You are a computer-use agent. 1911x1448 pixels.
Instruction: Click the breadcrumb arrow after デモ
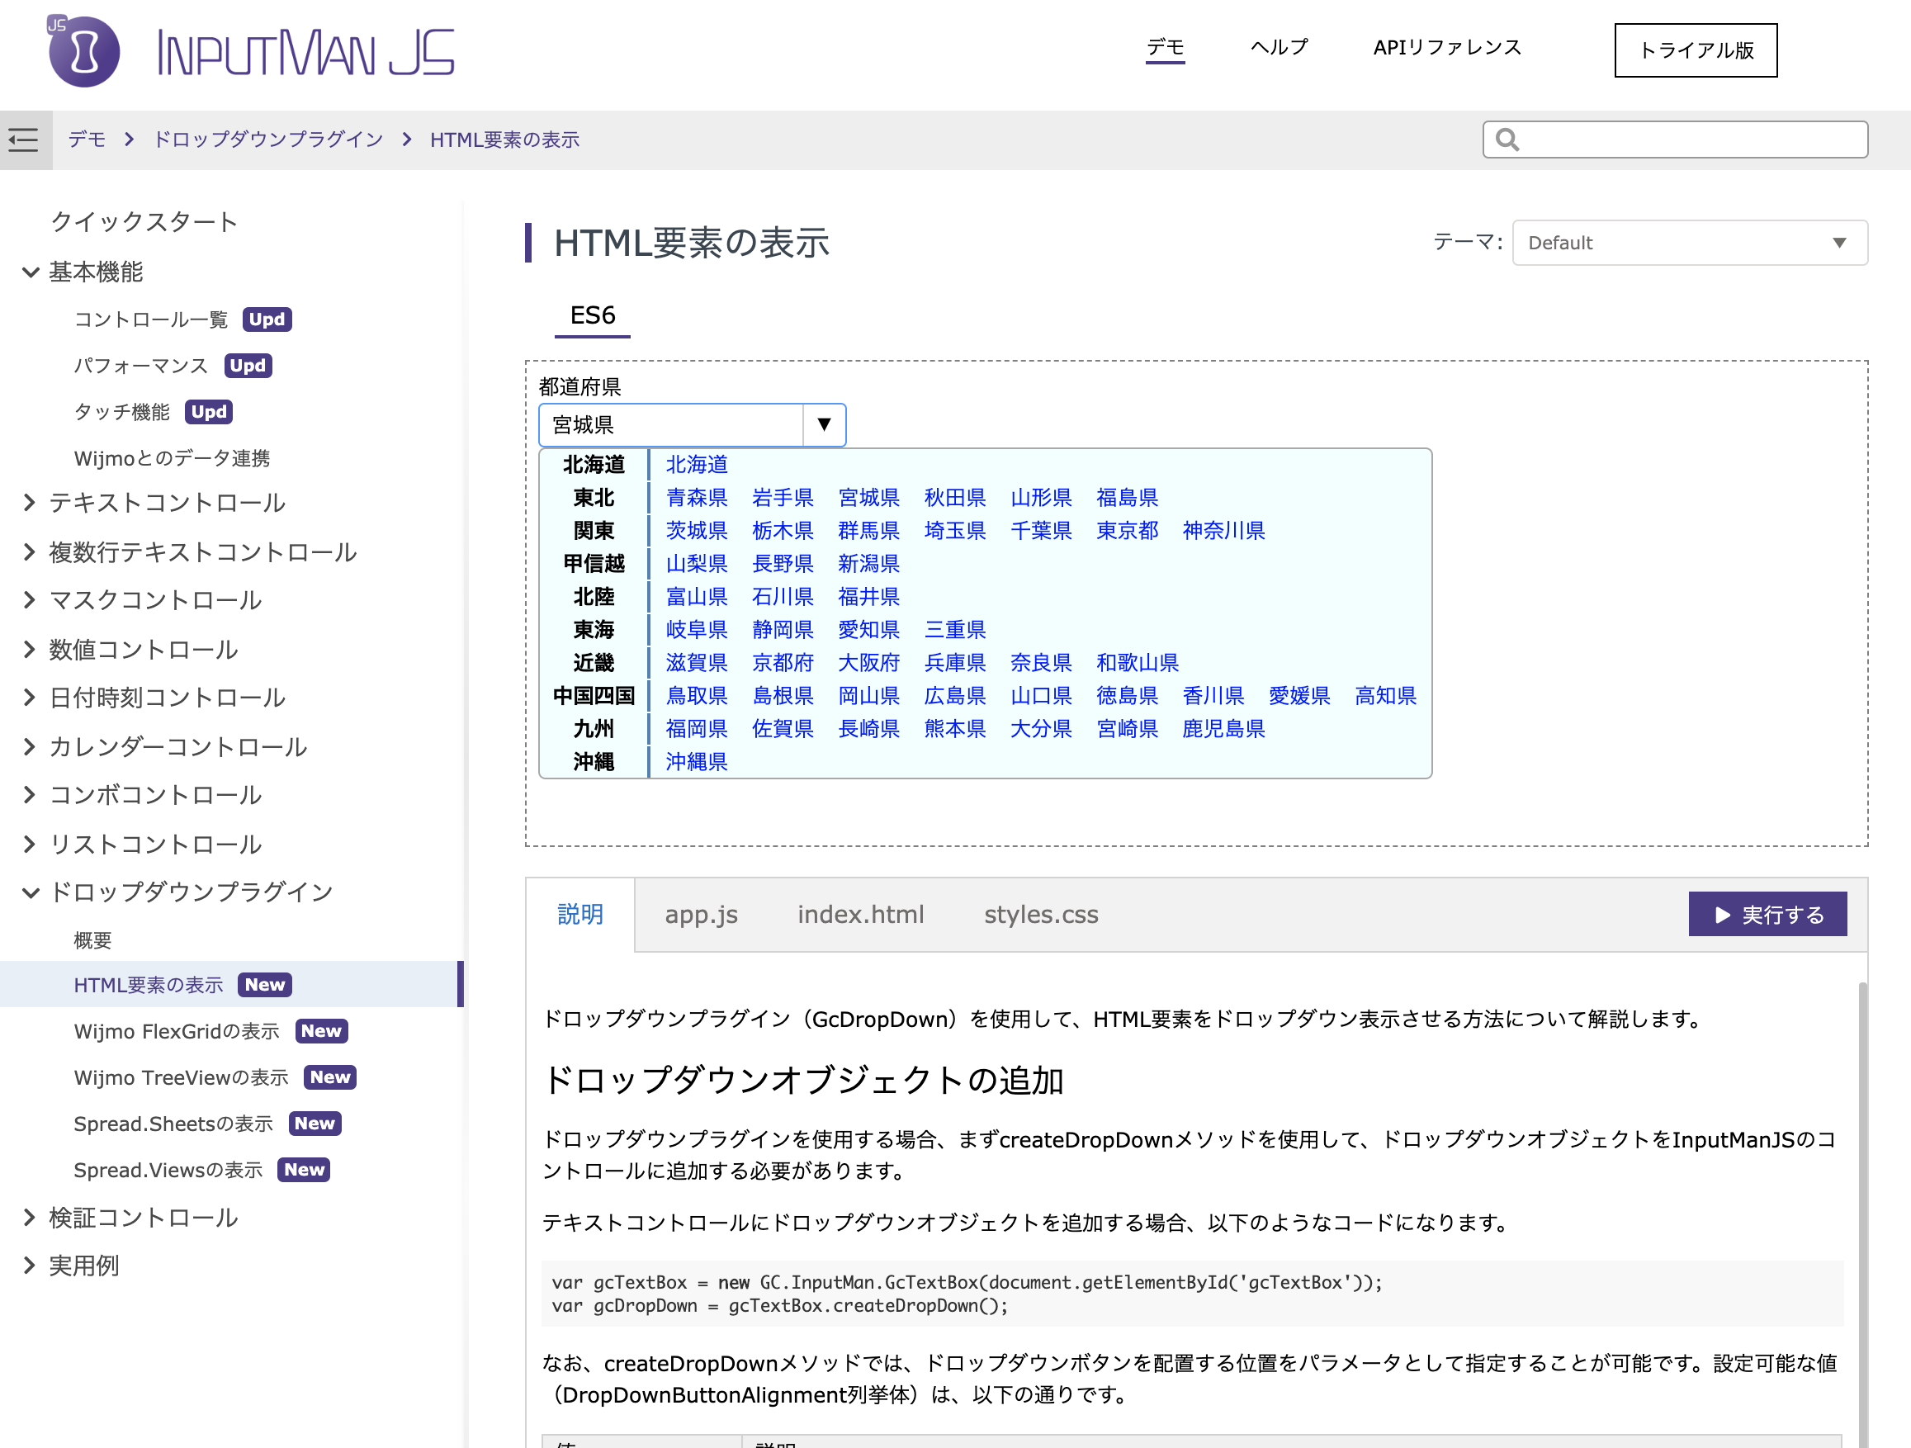[x=130, y=139]
